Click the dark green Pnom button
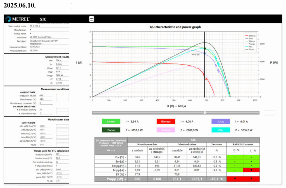This screenshot has width=286, height=188. [x=111, y=130]
